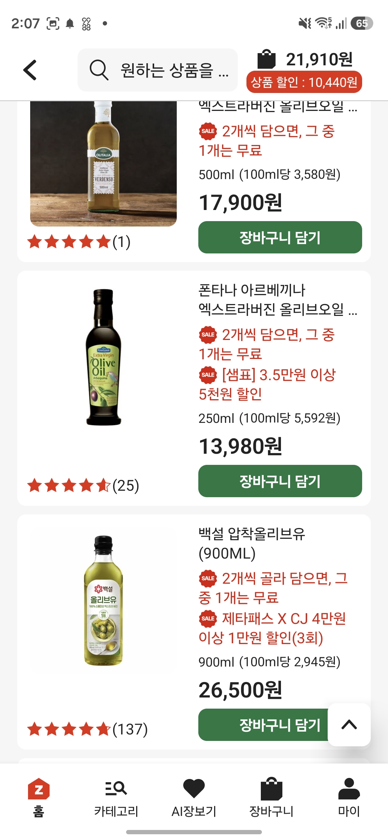Image resolution: width=388 pixels, height=840 pixels.
Task: Open the Olitalia Verdenso bottle image
Action: point(103,164)
